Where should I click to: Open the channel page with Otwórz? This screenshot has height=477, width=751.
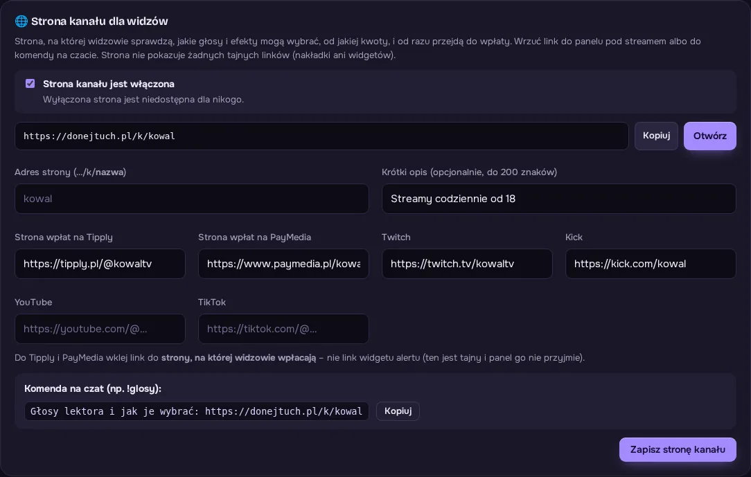pos(710,136)
